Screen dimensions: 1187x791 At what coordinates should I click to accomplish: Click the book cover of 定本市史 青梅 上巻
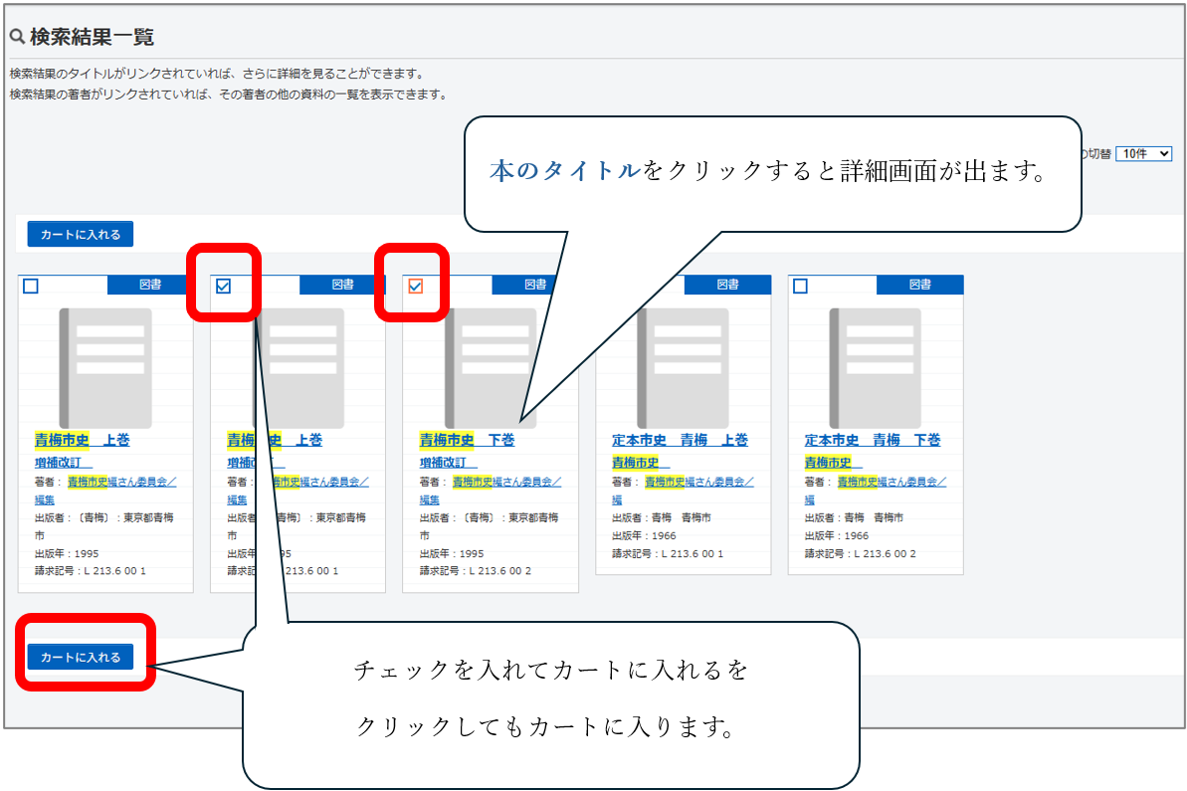683,368
